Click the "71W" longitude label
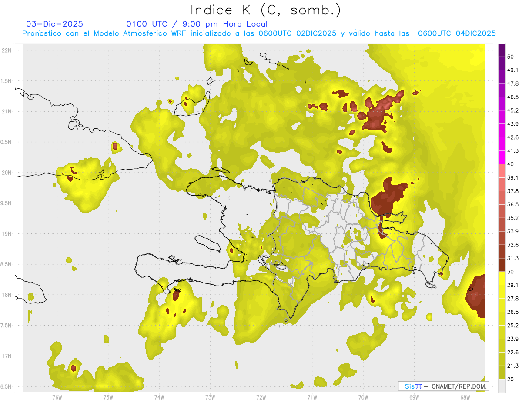The image size is (522, 403). pos(312,397)
